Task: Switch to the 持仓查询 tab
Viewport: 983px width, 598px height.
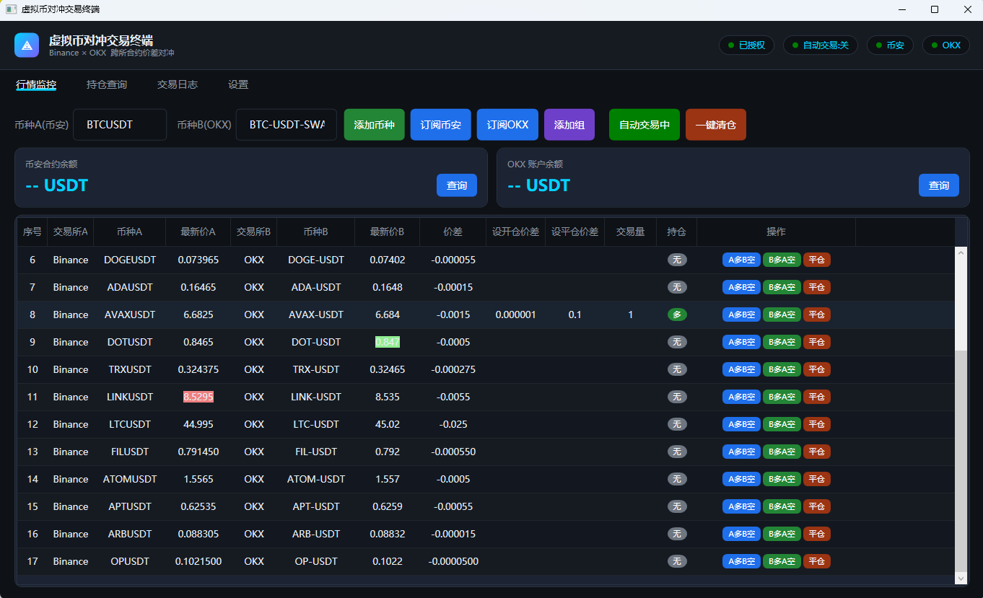Action: tap(107, 84)
